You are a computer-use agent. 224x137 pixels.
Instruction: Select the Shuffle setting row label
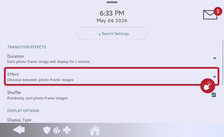click(14, 93)
